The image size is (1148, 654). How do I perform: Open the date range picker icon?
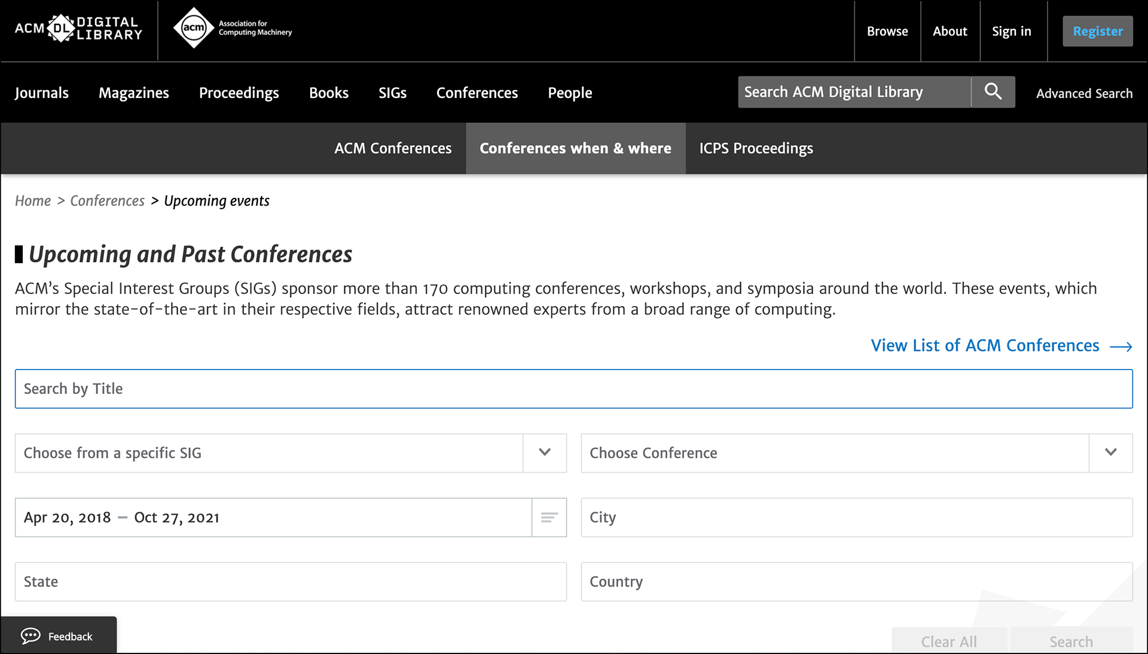coord(549,517)
